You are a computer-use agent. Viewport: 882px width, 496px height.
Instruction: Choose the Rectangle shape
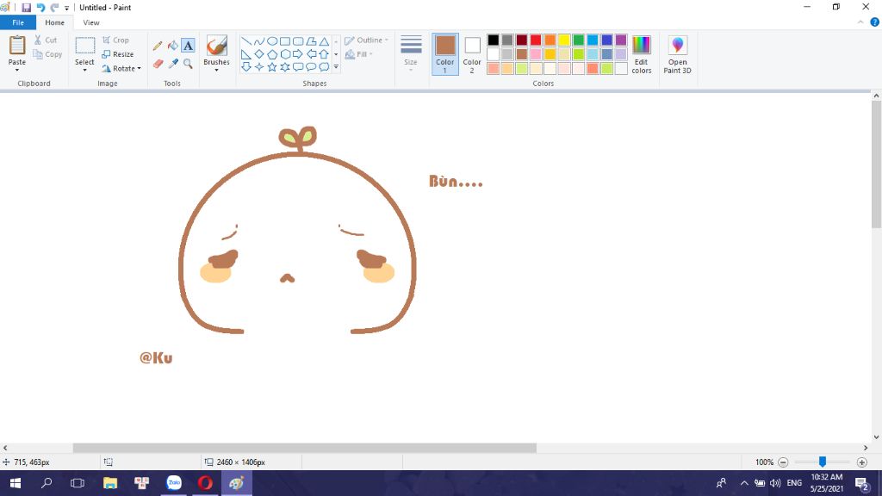(285, 41)
